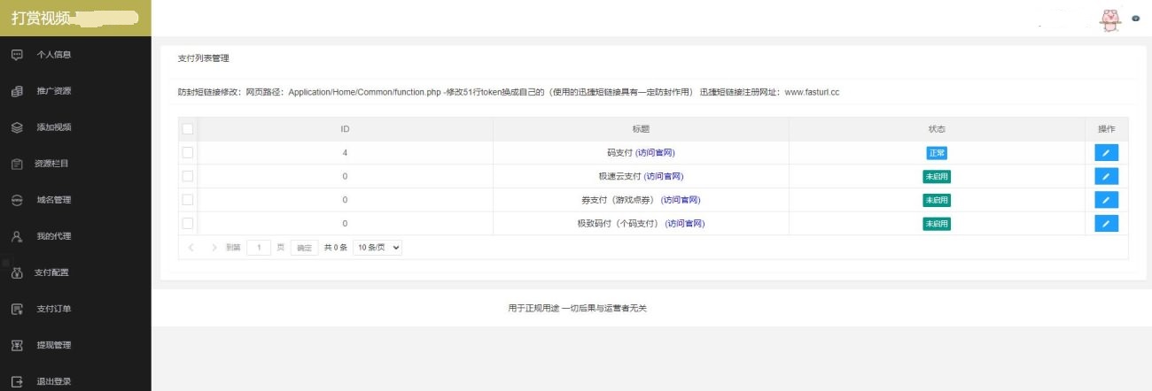The height and width of the screenshot is (391, 1152).
Task: Open the 10条/页 page size dropdown
Action: (x=378, y=248)
